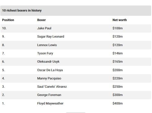
Task: Click the "10 richest boxers in history" title
Action: [22, 11]
